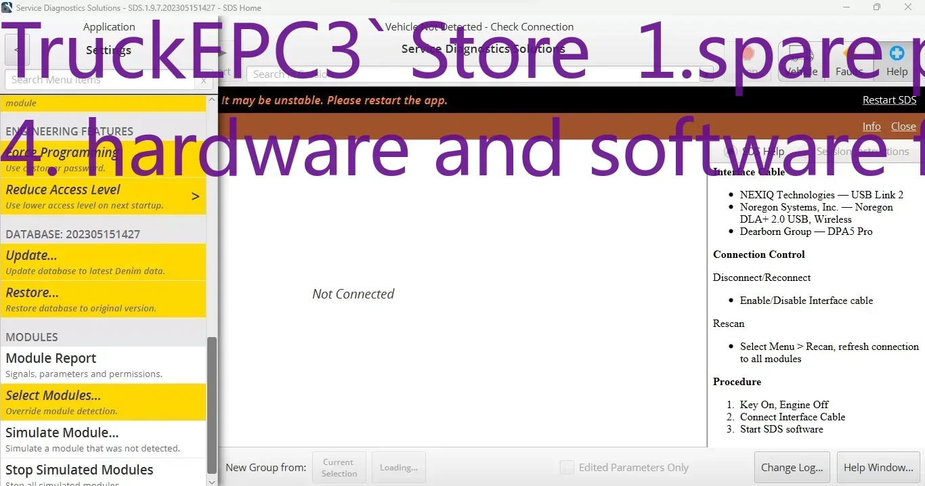925x486 pixels.
Task: Open the Settings menu
Action: 108,49
